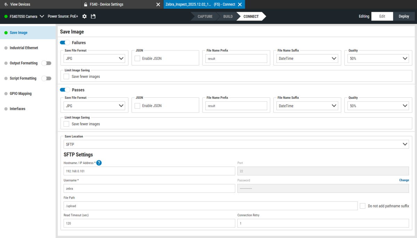
Task: Open Failures Quality 50% dropdown
Action: (378, 58)
